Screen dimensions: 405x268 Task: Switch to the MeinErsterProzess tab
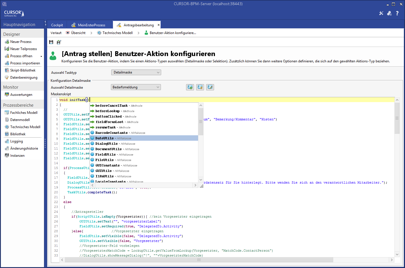click(91, 25)
